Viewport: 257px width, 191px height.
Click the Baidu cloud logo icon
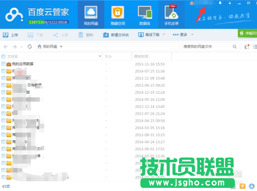[14, 15]
